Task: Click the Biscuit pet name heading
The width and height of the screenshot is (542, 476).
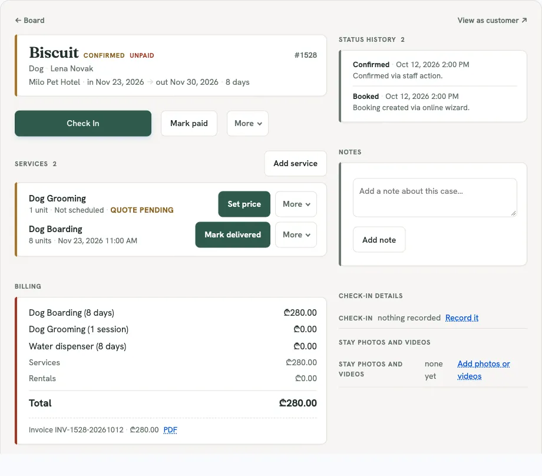Action: click(x=54, y=53)
